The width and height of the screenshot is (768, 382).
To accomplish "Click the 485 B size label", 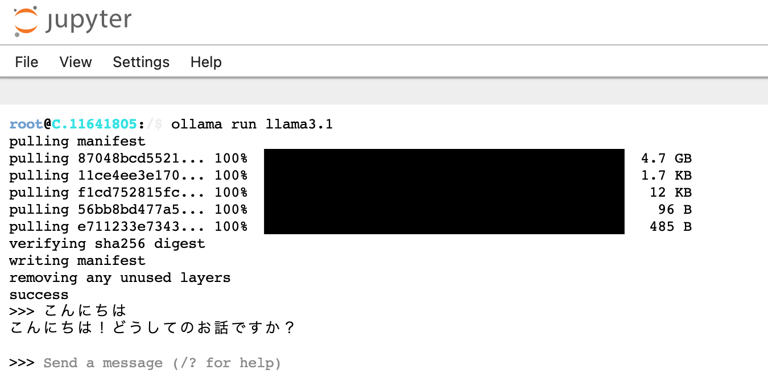I will (670, 226).
